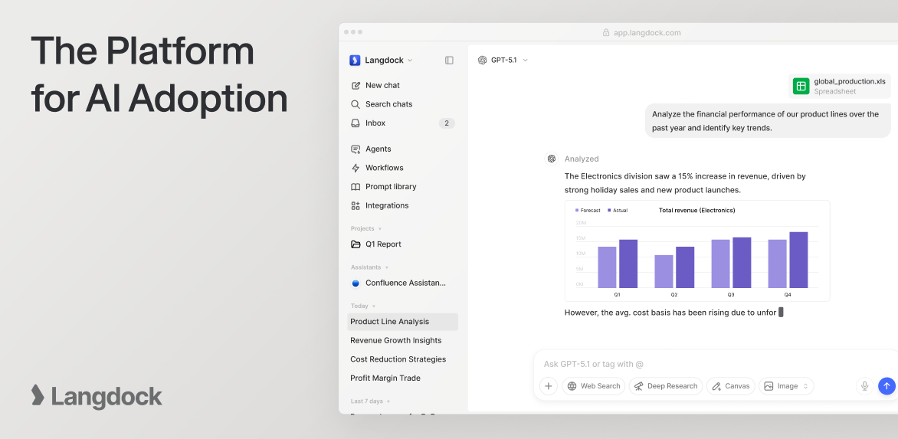
Task: Click the Workflows lightning bolt icon
Action: (356, 168)
